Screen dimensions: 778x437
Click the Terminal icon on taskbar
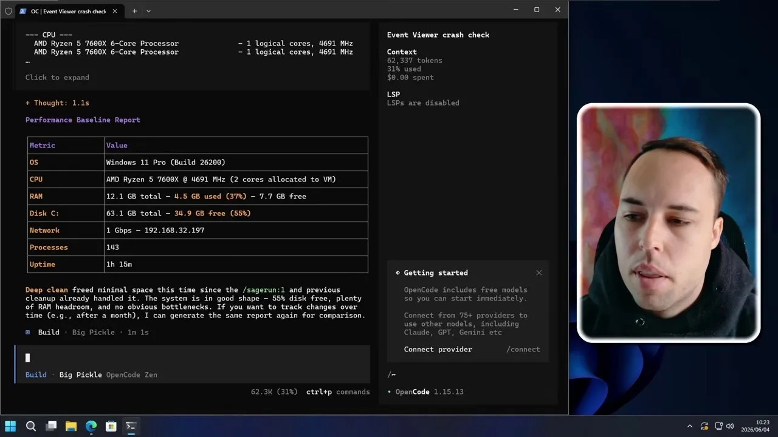[131, 426]
